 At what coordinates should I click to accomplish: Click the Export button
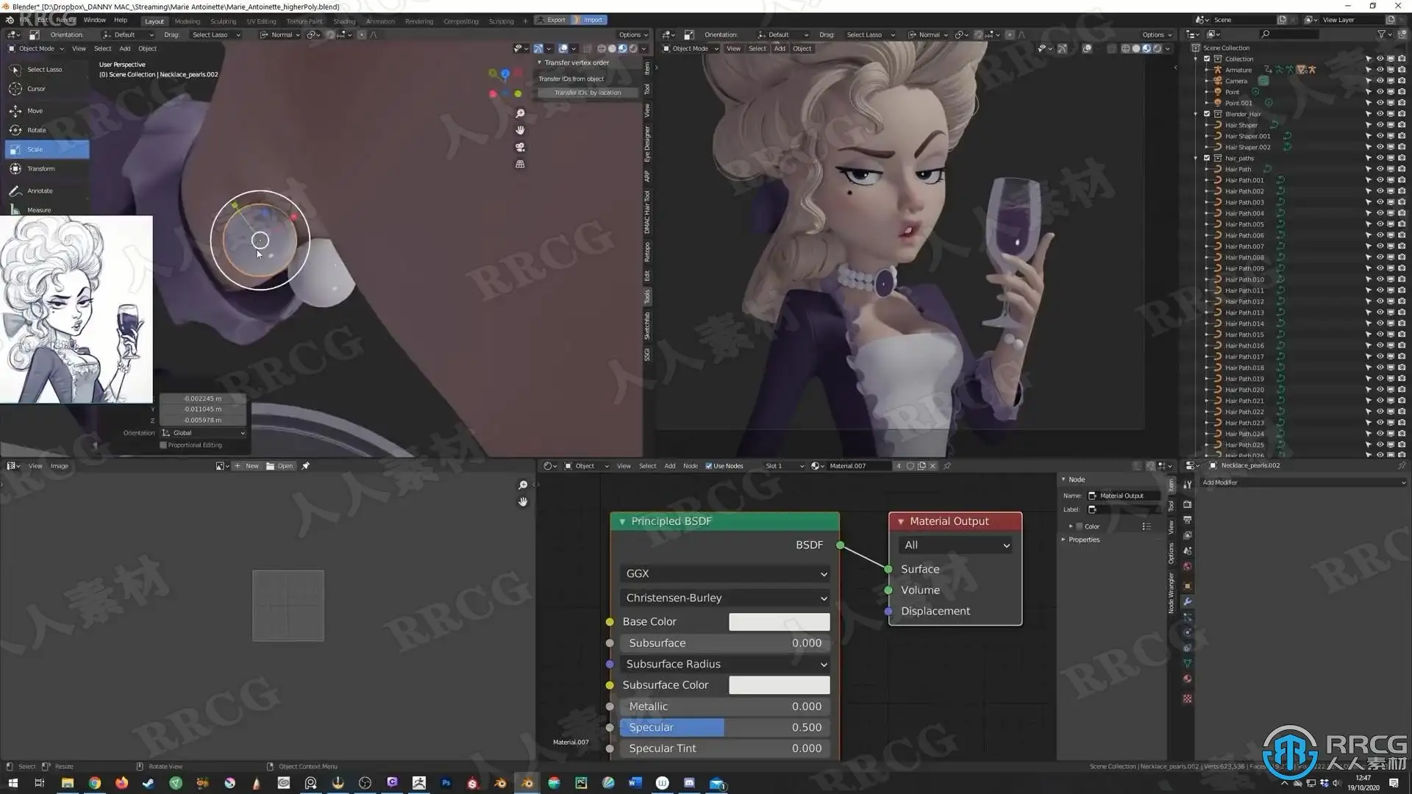[x=552, y=20]
